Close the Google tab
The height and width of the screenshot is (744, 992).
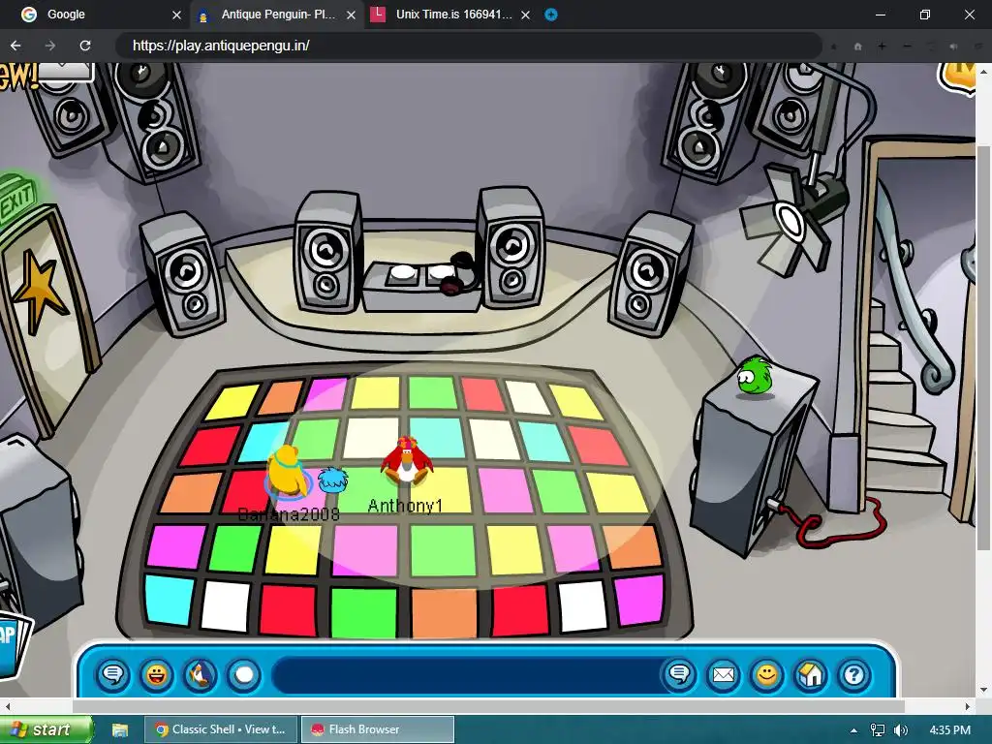click(176, 15)
